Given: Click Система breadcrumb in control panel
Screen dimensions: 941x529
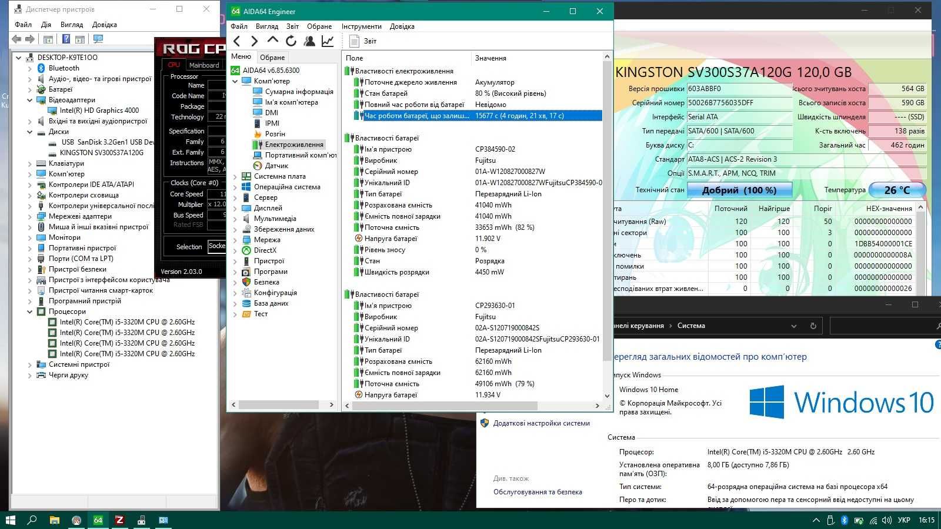Looking at the screenshot, I should click(x=691, y=326).
